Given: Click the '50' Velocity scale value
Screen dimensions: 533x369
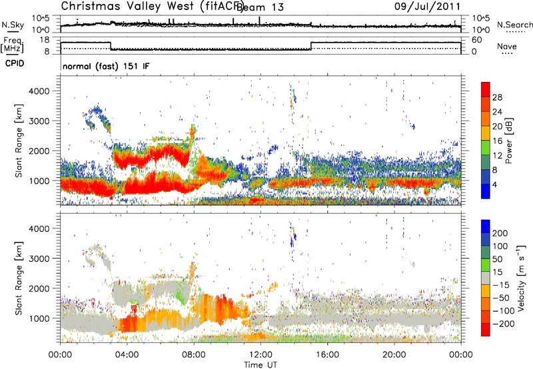Looking at the screenshot, I should pyautogui.click(x=497, y=259).
